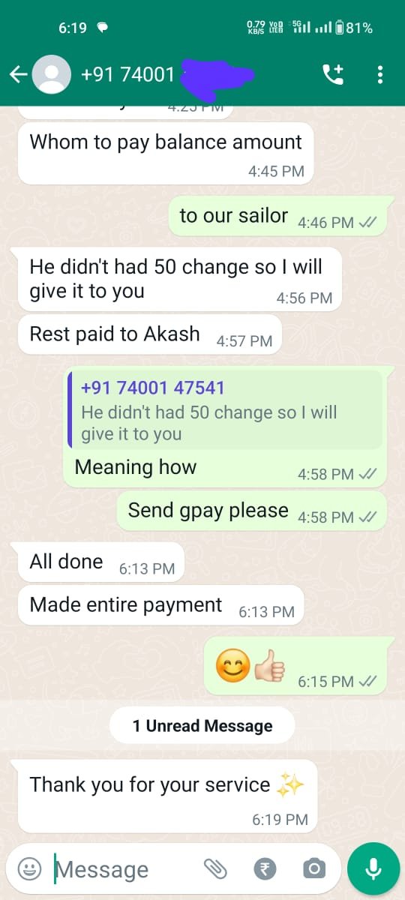
Task: Tap the back arrow to leave chat
Action: pos(18,74)
